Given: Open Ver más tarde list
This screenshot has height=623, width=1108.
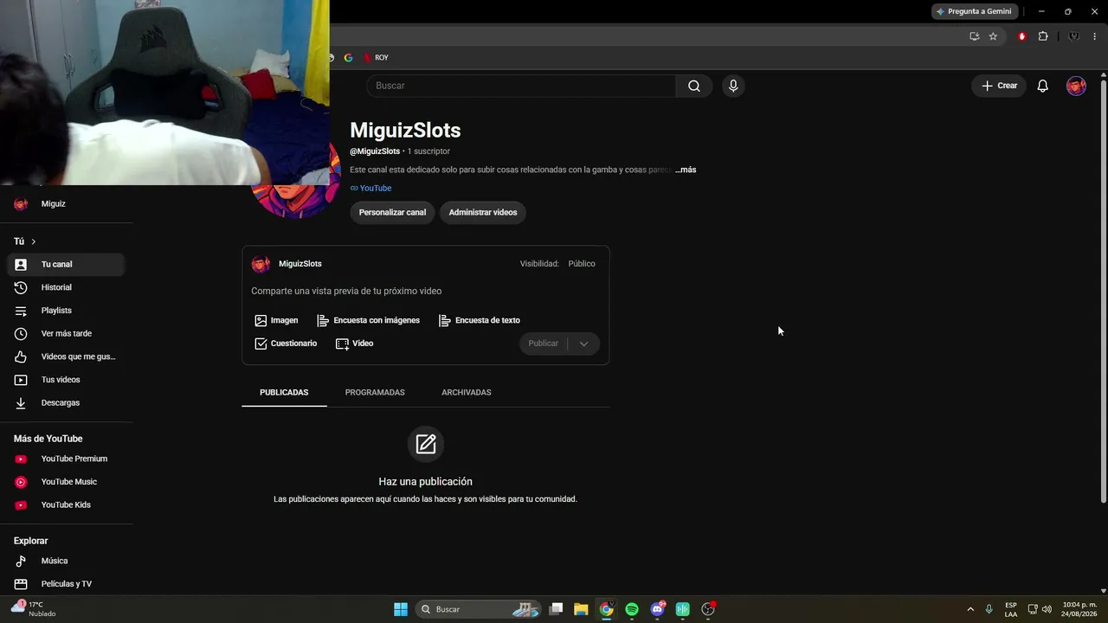Looking at the screenshot, I should pyautogui.click(x=66, y=333).
